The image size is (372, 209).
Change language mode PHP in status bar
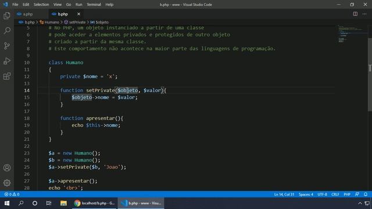pyautogui.click(x=347, y=194)
